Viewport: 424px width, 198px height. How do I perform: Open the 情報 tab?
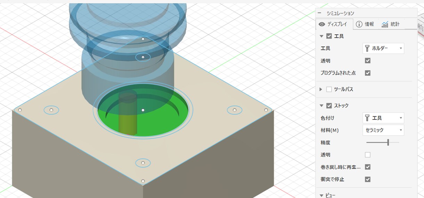[365, 24]
